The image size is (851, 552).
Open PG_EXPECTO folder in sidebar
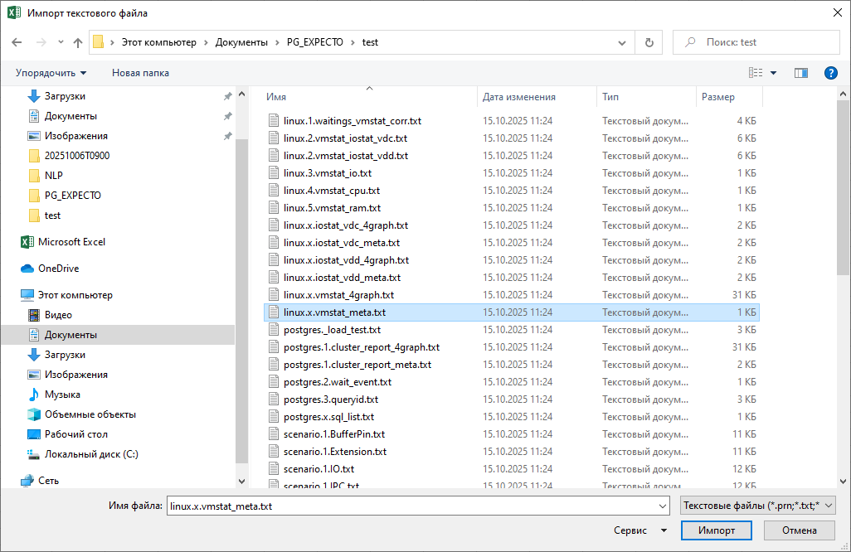click(x=72, y=196)
